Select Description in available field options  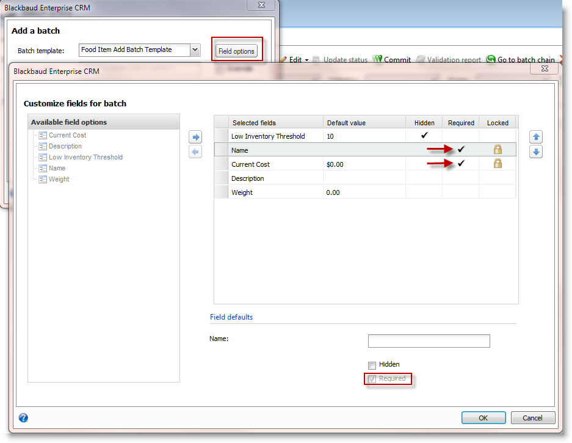(65, 146)
